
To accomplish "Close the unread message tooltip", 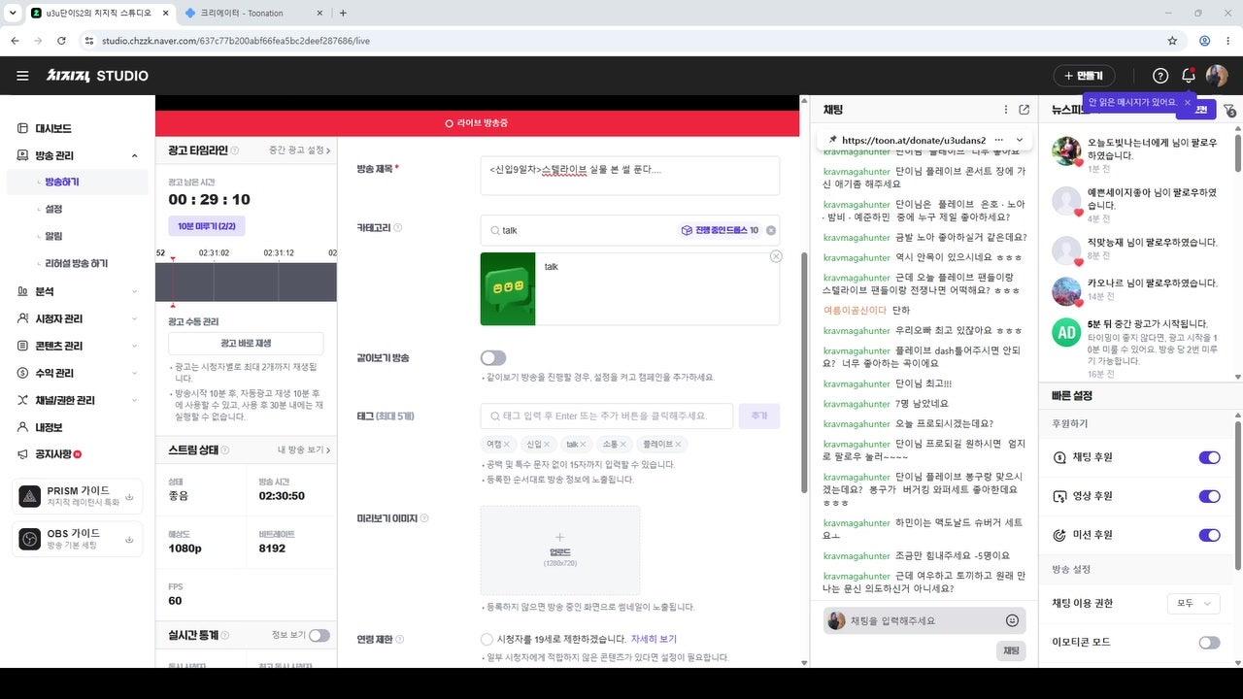I will pos(1187,102).
